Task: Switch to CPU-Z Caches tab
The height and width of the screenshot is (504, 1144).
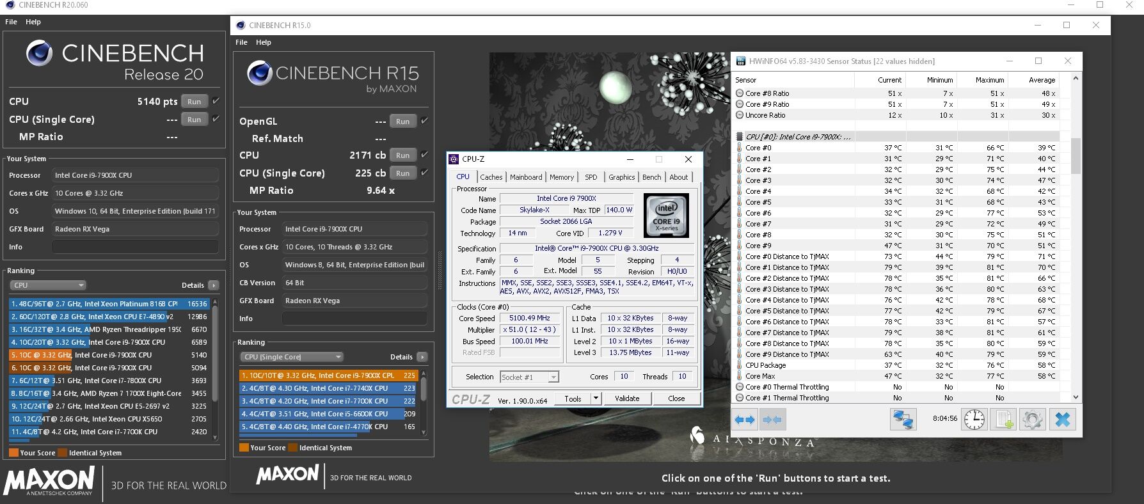Action: [491, 177]
